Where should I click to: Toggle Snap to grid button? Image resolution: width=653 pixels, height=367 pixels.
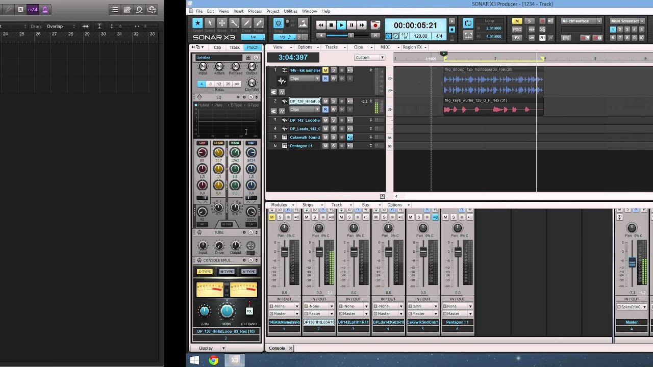[279, 23]
